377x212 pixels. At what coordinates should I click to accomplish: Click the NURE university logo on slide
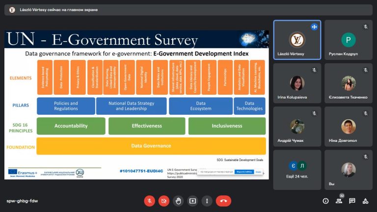(80, 173)
